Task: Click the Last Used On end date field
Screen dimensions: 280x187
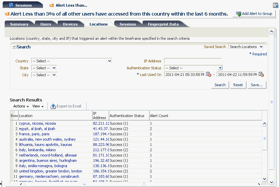Action: click(237, 75)
